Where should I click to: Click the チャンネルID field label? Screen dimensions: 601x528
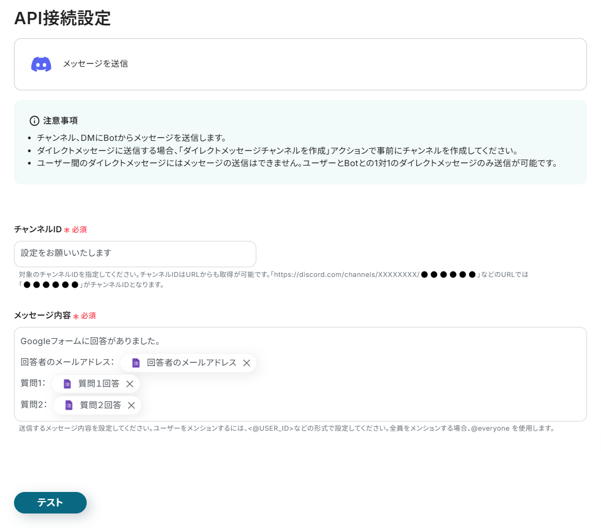(x=38, y=230)
